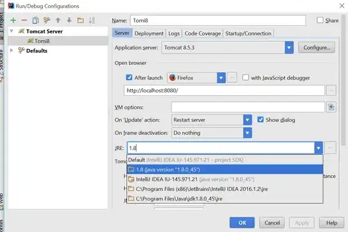348x232 pixels.
Task: Choose the Default project SDK option
Action: 225,160
